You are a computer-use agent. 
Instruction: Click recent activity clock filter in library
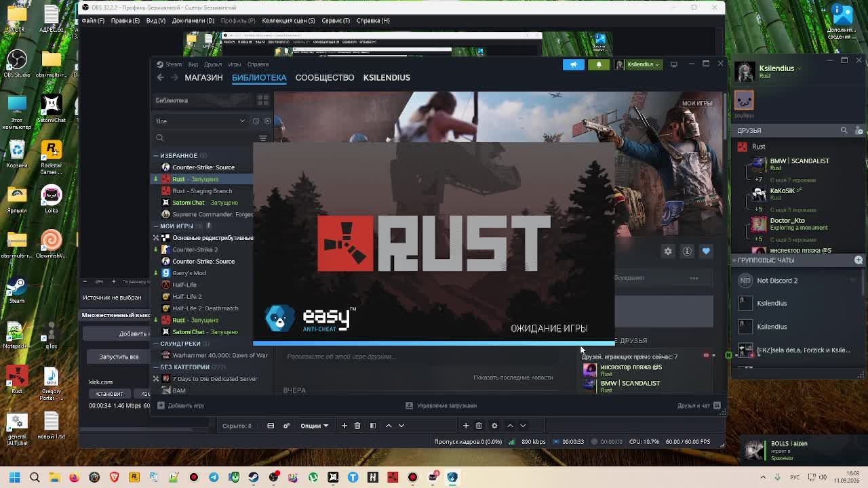pyautogui.click(x=256, y=121)
